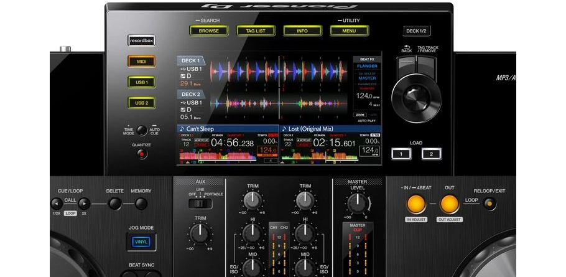Viewport: 566px width, 277px height.
Task: Select the DECK 1 label on the display
Action: tap(190, 60)
